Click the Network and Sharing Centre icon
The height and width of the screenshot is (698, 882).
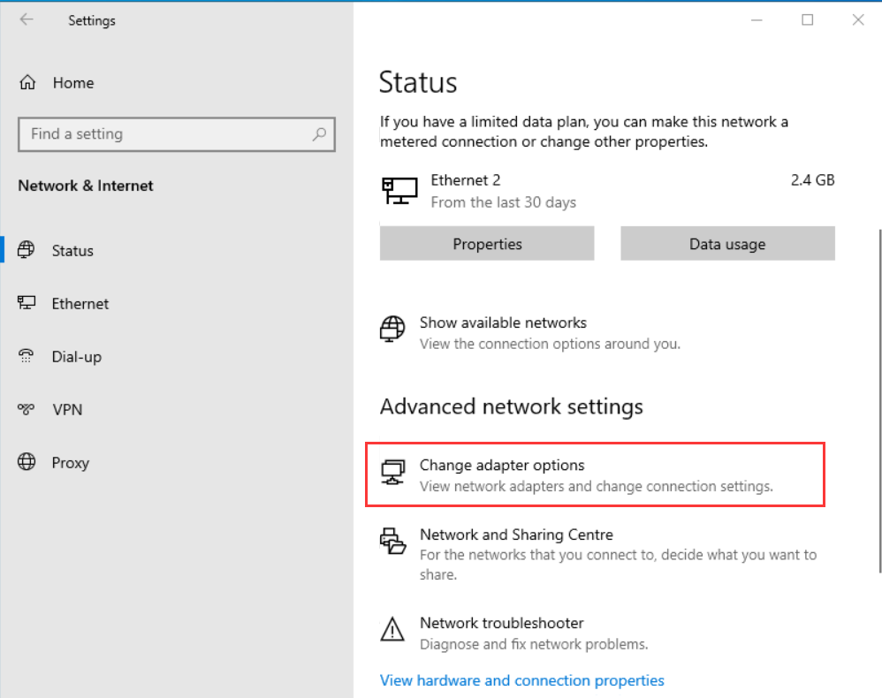point(392,541)
